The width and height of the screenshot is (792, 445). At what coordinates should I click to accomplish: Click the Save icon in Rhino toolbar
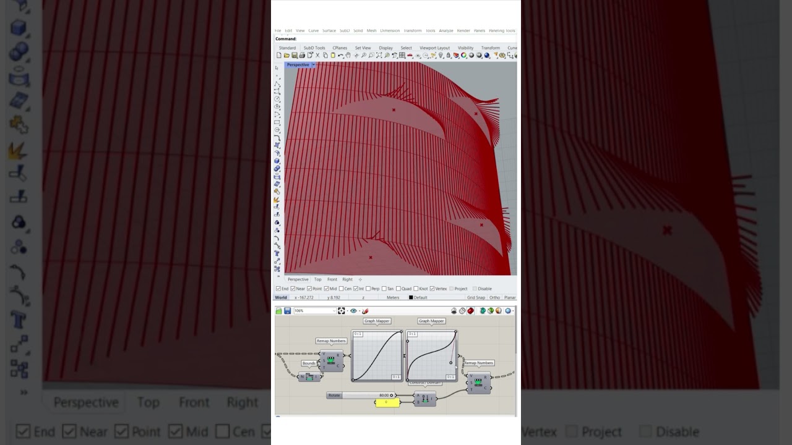(x=295, y=56)
